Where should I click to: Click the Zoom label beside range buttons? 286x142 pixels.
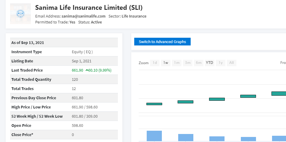(x=143, y=63)
